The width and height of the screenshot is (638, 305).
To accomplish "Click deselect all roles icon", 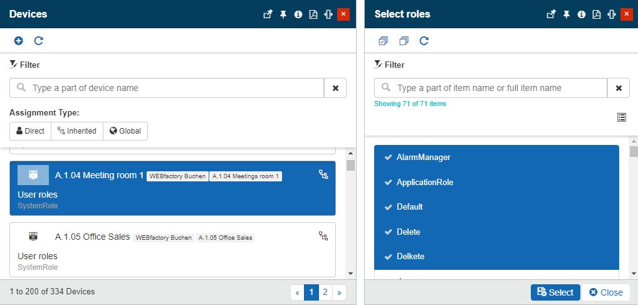I will [x=404, y=41].
